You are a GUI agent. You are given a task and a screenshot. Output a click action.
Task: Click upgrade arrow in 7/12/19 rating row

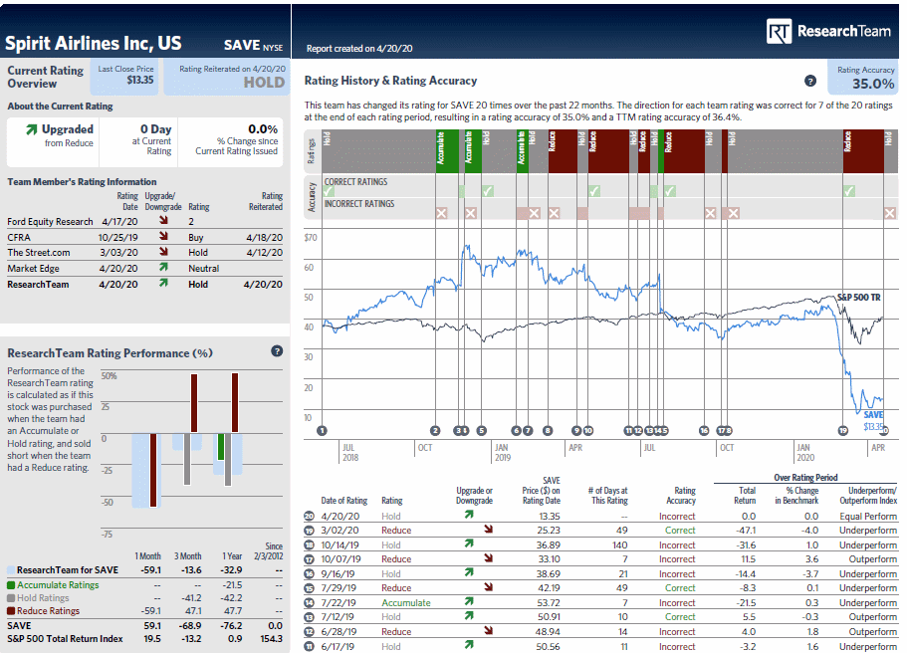(x=469, y=616)
